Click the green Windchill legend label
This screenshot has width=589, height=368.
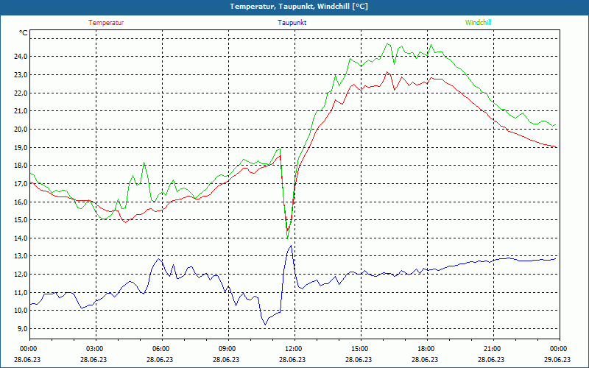pyautogui.click(x=478, y=23)
